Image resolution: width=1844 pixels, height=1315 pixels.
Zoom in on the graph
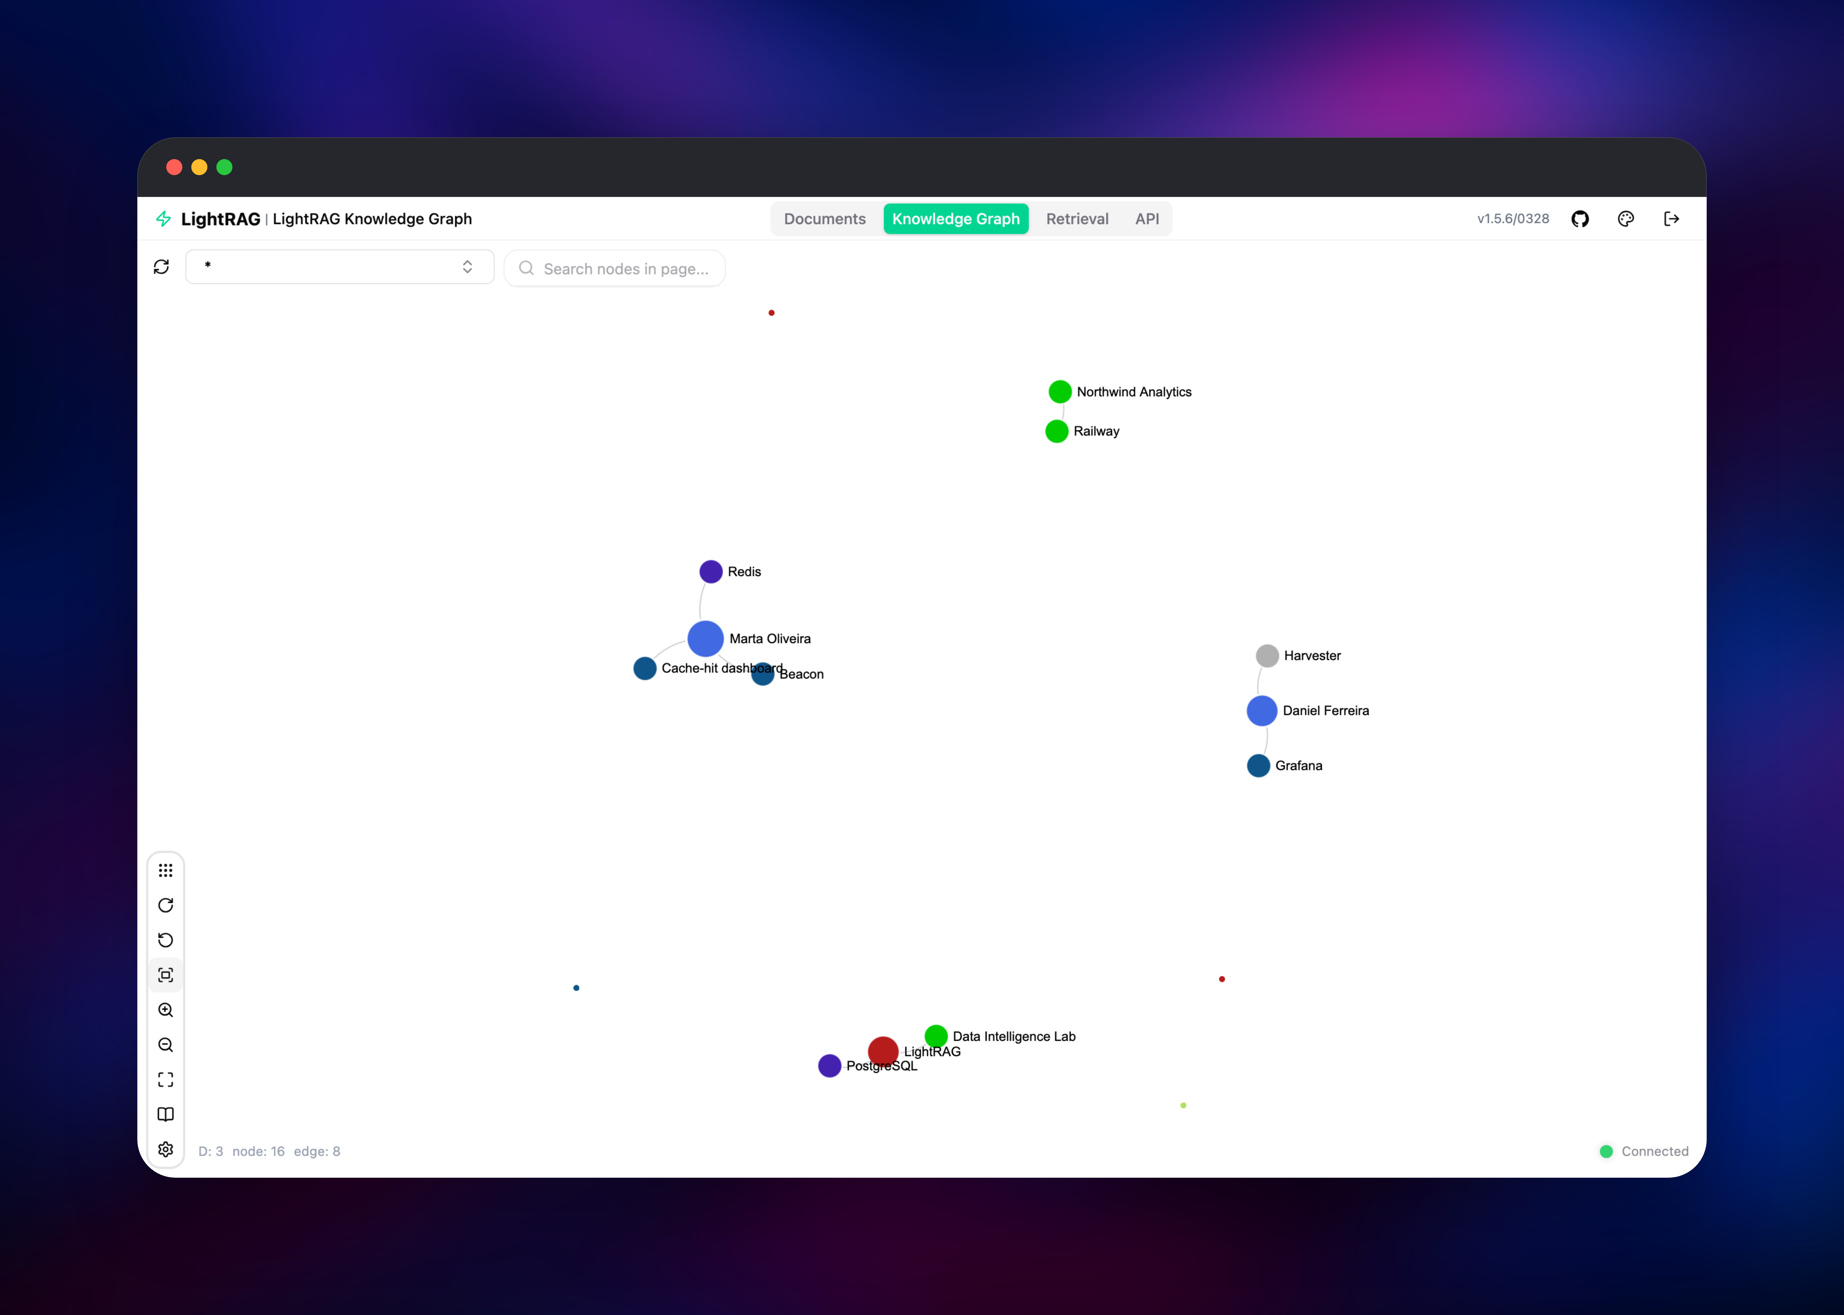point(165,1010)
